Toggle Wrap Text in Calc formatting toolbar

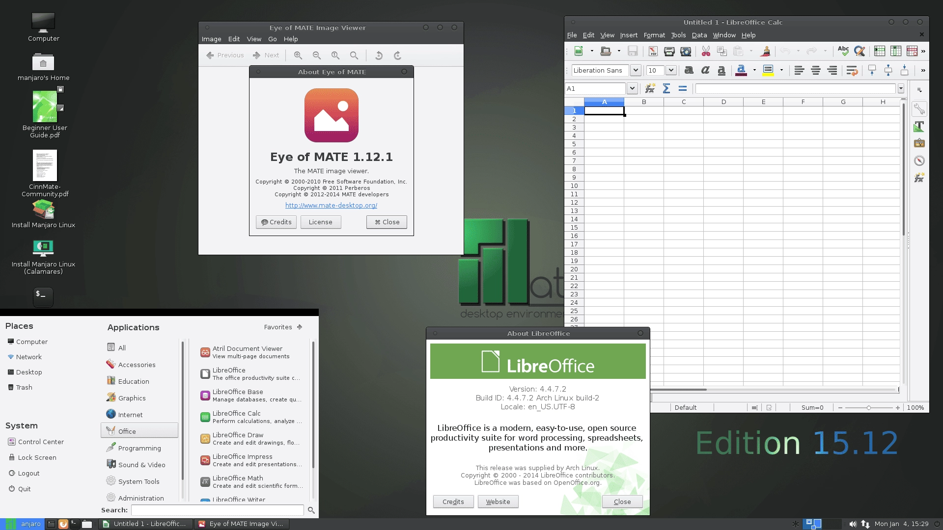coord(852,71)
